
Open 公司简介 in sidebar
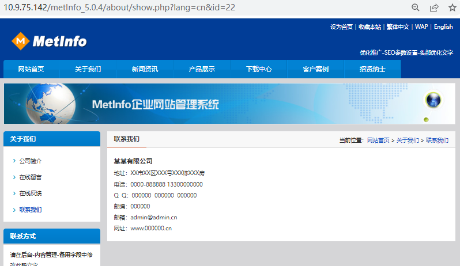pos(31,161)
